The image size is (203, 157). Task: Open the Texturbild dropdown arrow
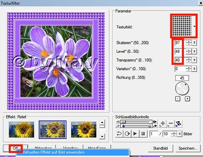pos(194,27)
